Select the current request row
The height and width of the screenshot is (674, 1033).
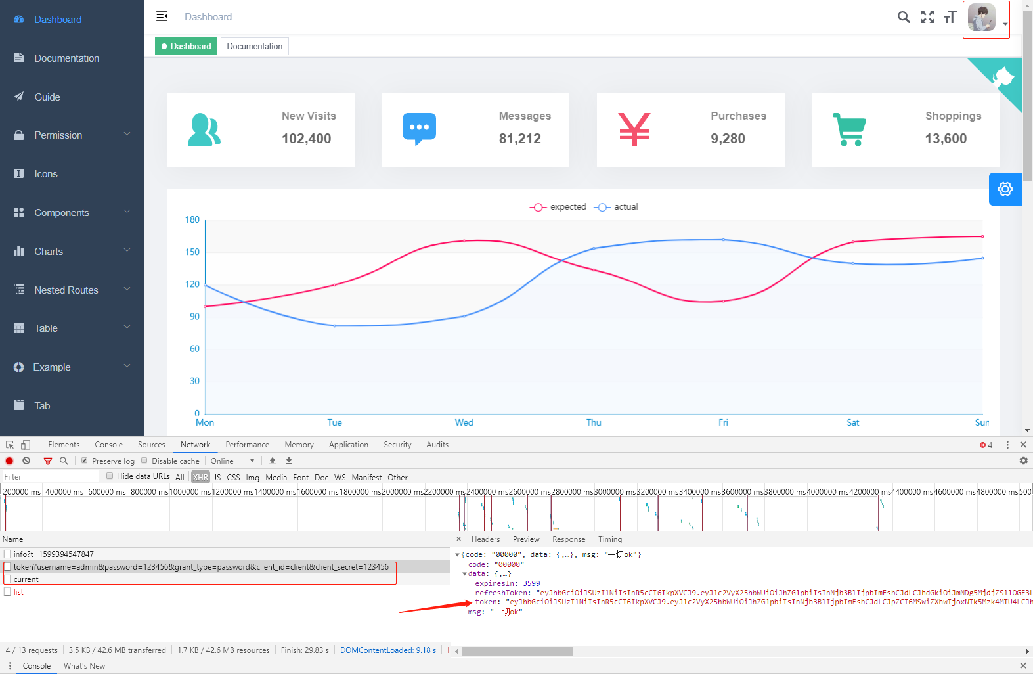[225, 579]
